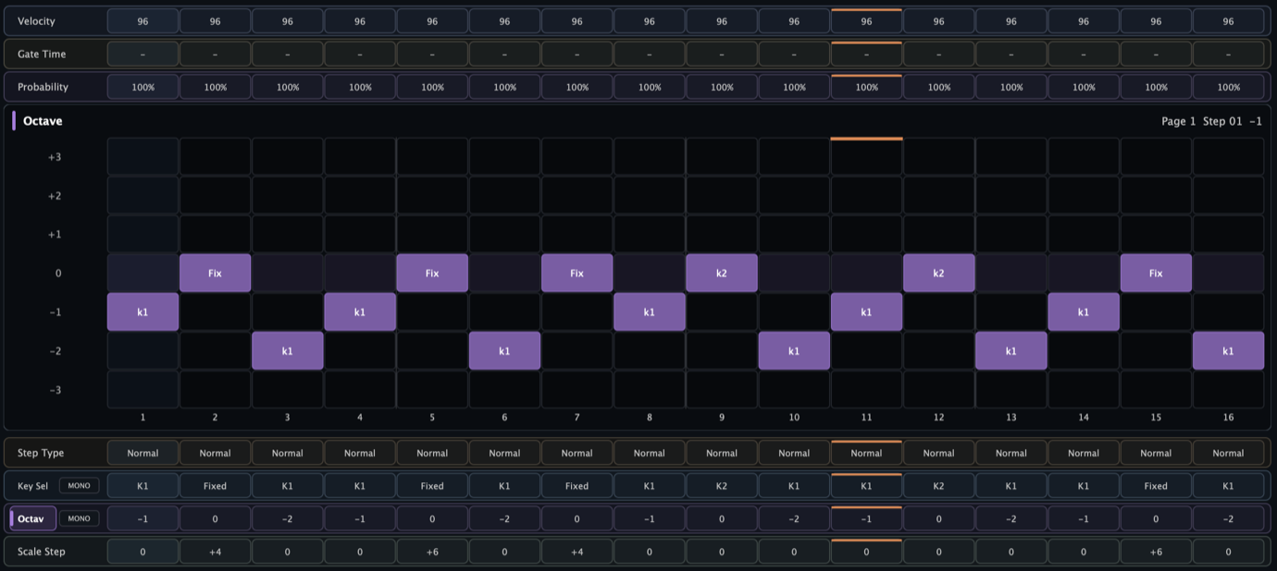Click the 'Step 01' text in Octave header
Image resolution: width=1277 pixels, height=571 pixels.
click(1222, 121)
